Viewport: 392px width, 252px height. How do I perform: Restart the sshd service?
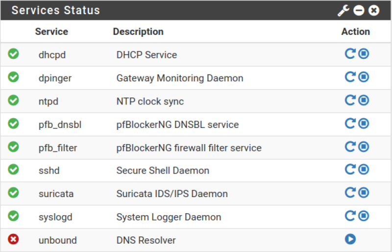pyautogui.click(x=350, y=170)
